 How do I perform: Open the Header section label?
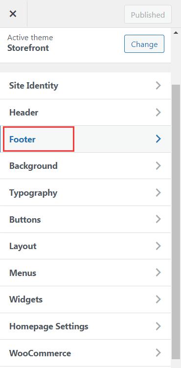point(23,113)
